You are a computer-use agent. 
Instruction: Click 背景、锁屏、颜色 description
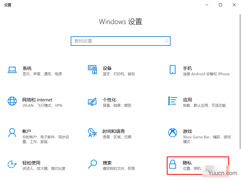click(117, 106)
